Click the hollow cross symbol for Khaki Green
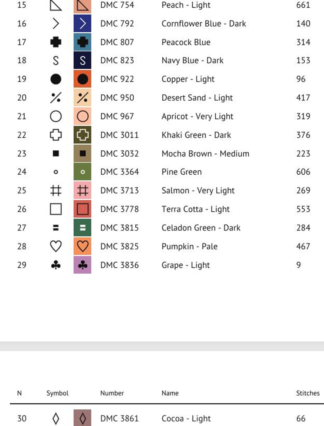 coord(56,135)
